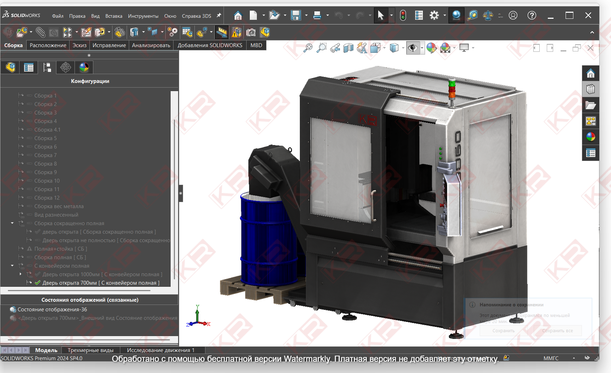Click Сохранить in the save reminder
The image size is (611, 373).
click(x=503, y=331)
